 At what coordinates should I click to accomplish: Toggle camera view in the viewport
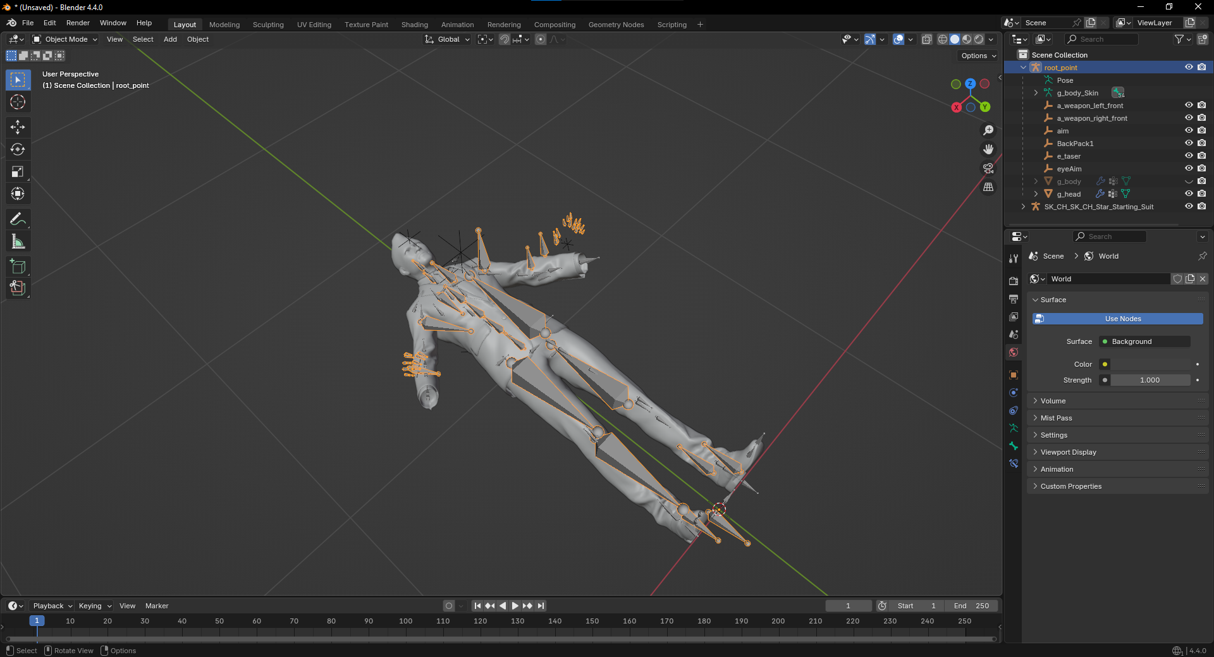(988, 168)
